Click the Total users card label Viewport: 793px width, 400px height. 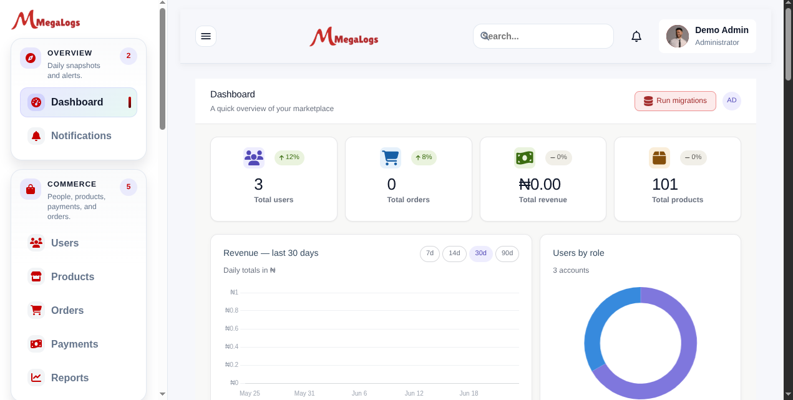click(273, 200)
